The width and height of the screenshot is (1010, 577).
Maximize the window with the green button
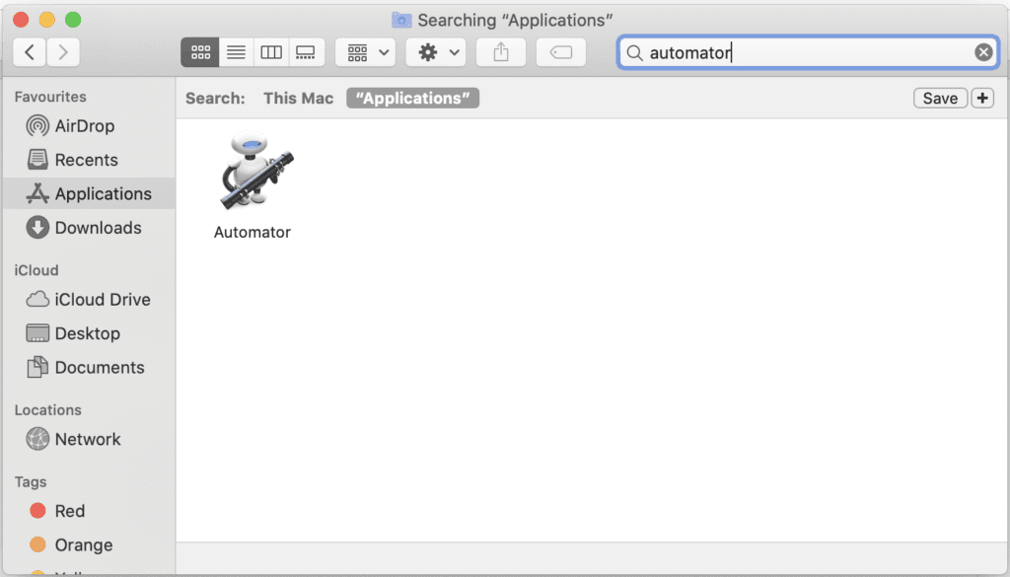point(73,20)
